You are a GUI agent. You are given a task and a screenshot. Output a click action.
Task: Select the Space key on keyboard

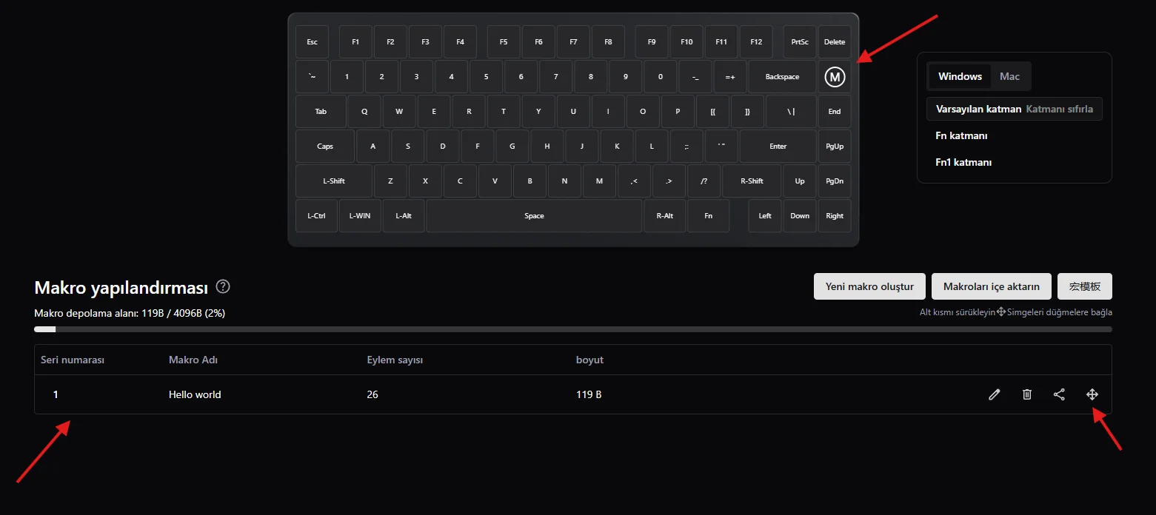(x=534, y=215)
